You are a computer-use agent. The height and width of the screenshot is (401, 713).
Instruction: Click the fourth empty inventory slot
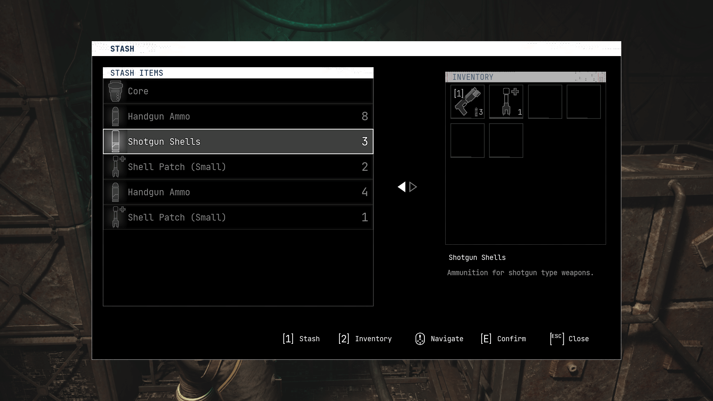click(583, 102)
